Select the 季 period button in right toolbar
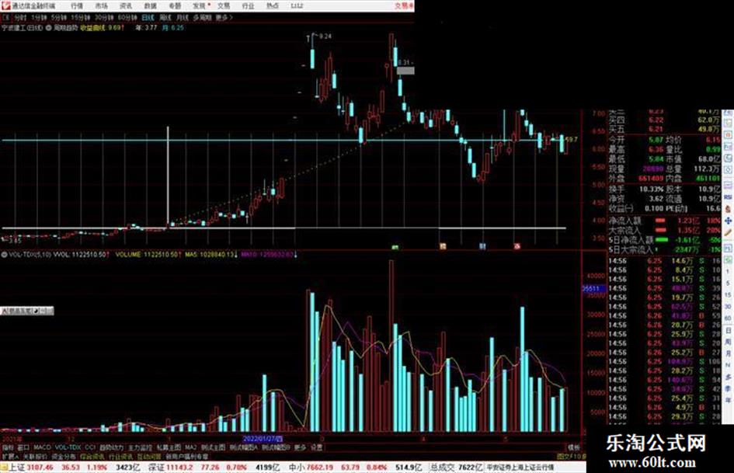 point(728,388)
